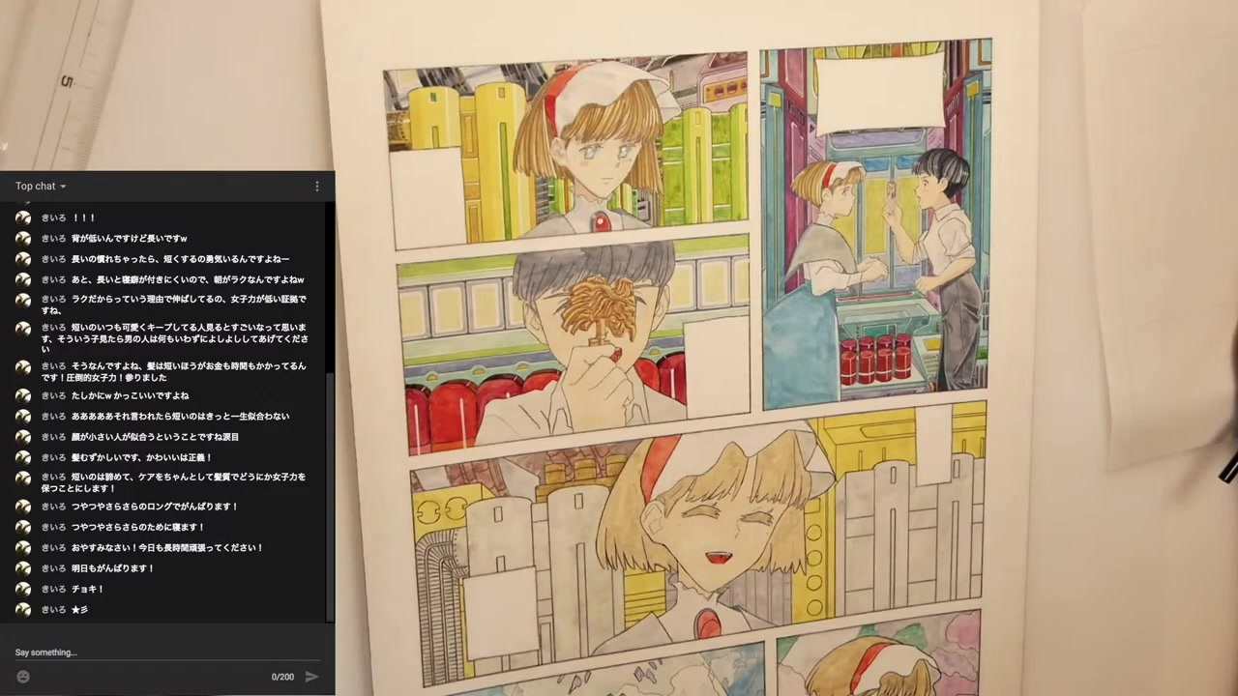Click the message text "顔が小さい人が似合うということですね涙目"
Viewport: 1238px width, 696px height.
(156, 437)
